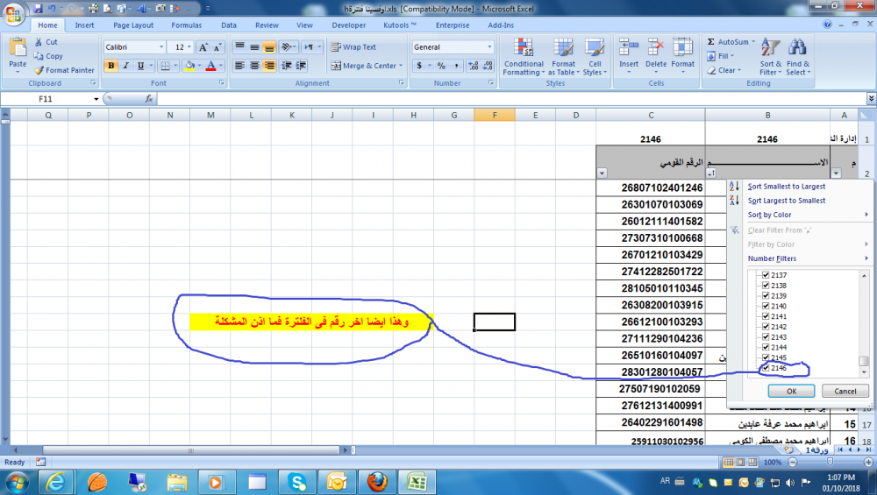Open the Kutools tab
This screenshot has height=495, width=877.
point(399,25)
